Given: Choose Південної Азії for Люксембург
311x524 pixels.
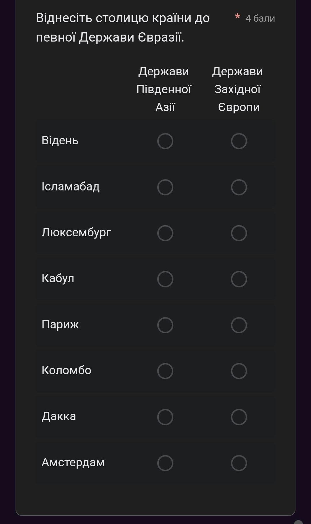Looking at the screenshot, I should (x=165, y=233).
